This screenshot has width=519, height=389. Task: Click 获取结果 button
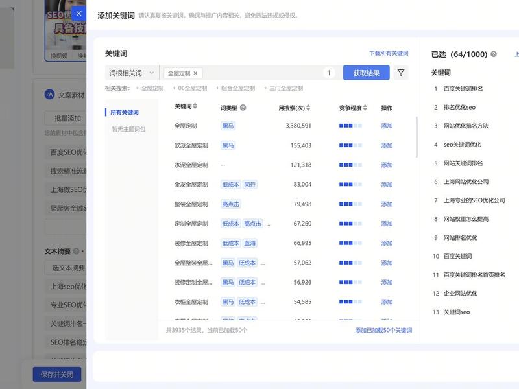coord(366,73)
